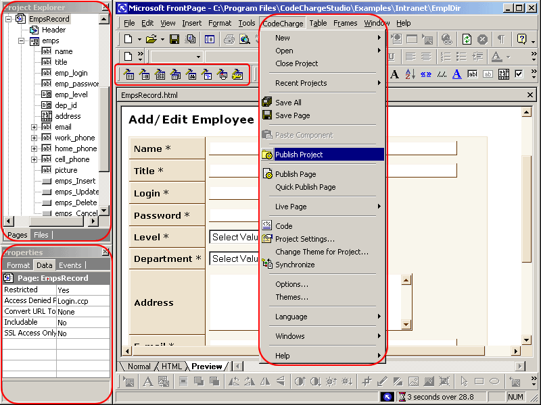The height and width of the screenshot is (405, 541).
Task: Expand the email tree node
Action: point(34,127)
